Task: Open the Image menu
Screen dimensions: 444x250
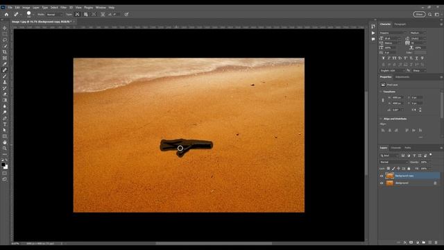Action: (x=26, y=8)
